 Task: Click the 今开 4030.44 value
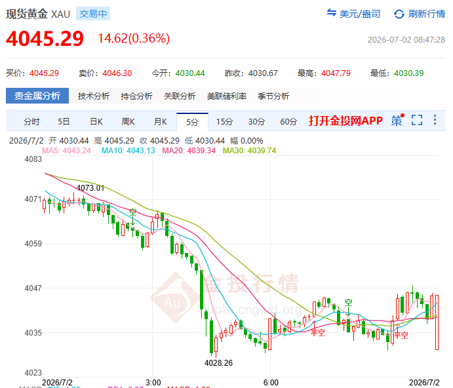click(190, 73)
